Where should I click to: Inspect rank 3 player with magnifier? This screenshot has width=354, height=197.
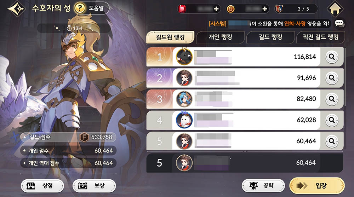(x=332, y=99)
